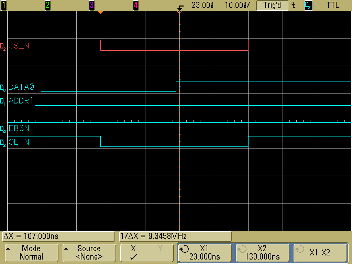Screen dimensions: 352x264
Task: Click the D0 DATA0 channel marker
Action: click(x=3, y=87)
